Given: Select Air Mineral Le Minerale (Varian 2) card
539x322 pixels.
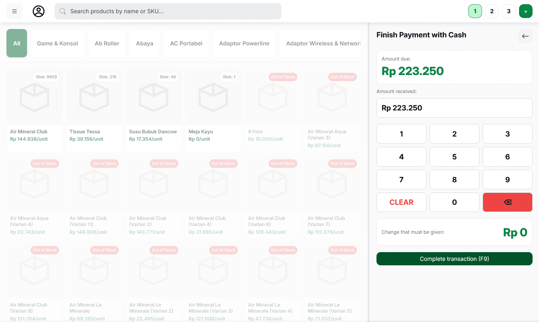Looking at the screenshot, I should coord(153,282).
